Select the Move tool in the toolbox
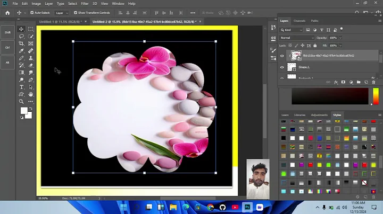This screenshot has width=383, height=214. click(21, 29)
